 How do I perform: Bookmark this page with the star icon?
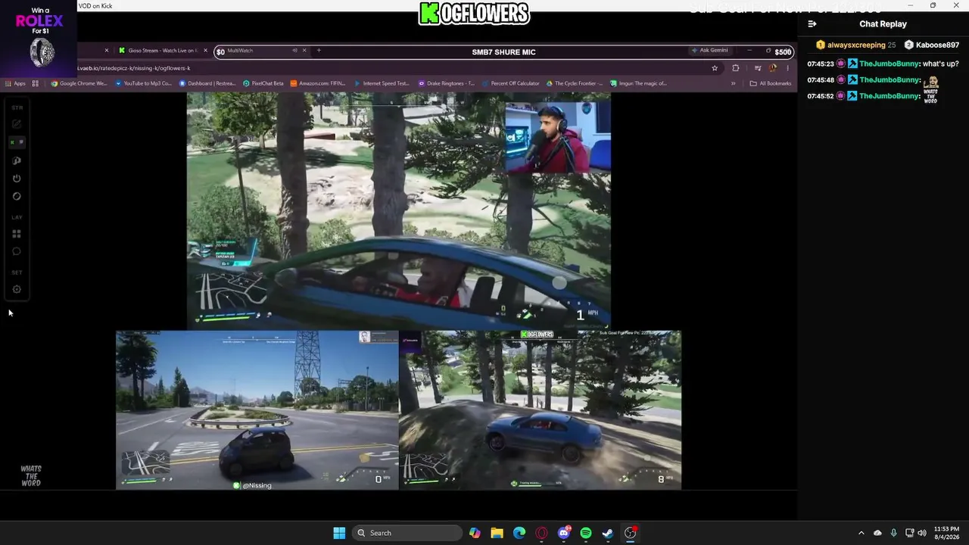715,68
